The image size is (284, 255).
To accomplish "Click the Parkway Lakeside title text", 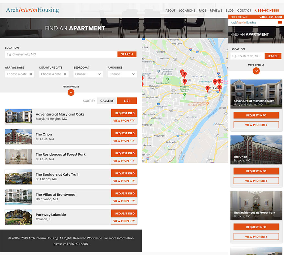I will (x=51, y=215).
